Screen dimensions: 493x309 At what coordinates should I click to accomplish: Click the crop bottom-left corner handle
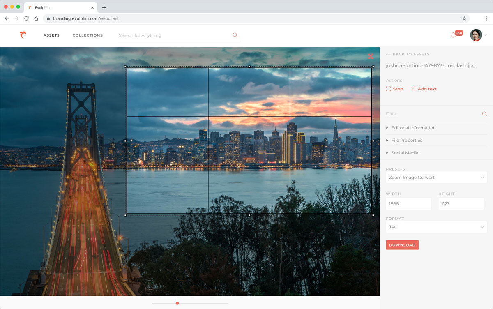126,215
